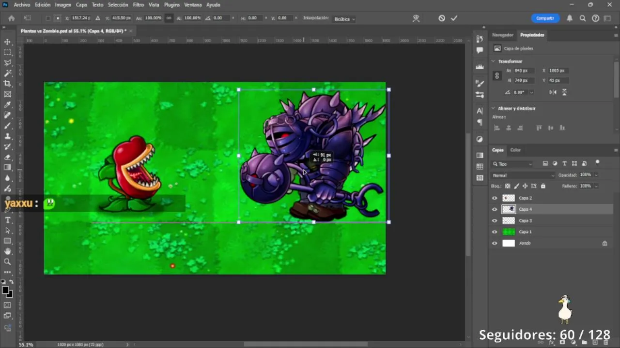Select the Spot Healing Brush tool
Screen dimensions: 620x348
tap(7, 115)
